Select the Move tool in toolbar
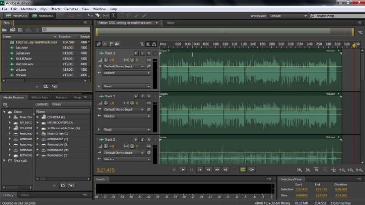This screenshot has width=365, height=205. pyautogui.click(x=90, y=15)
